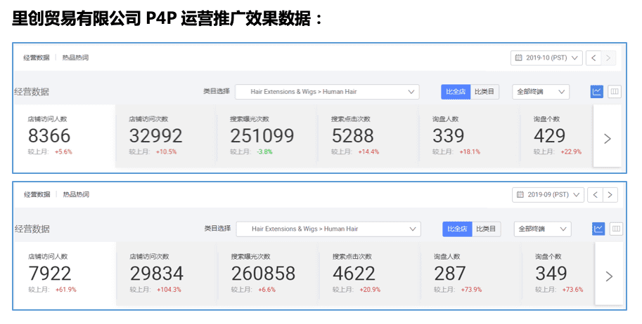This screenshot has height=324, width=642.
Task: Select 搜索点击次数 card showing 4622
Action: pos(369,274)
